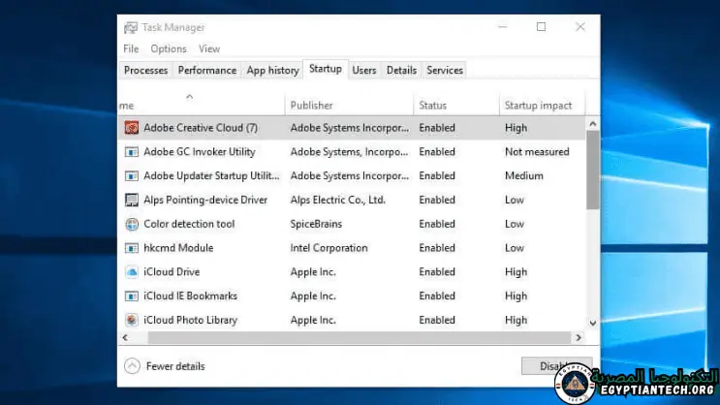Click the Adobe Updater Startup Utility icon
This screenshot has height=405, width=720.
click(132, 176)
